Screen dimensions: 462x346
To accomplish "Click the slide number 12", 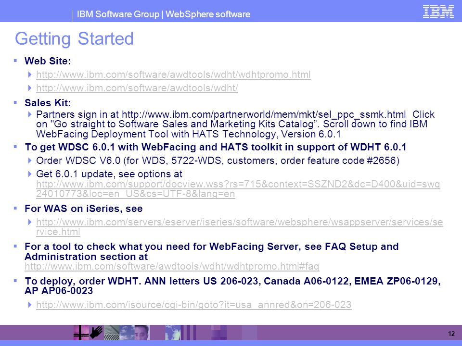I will coord(451,334).
